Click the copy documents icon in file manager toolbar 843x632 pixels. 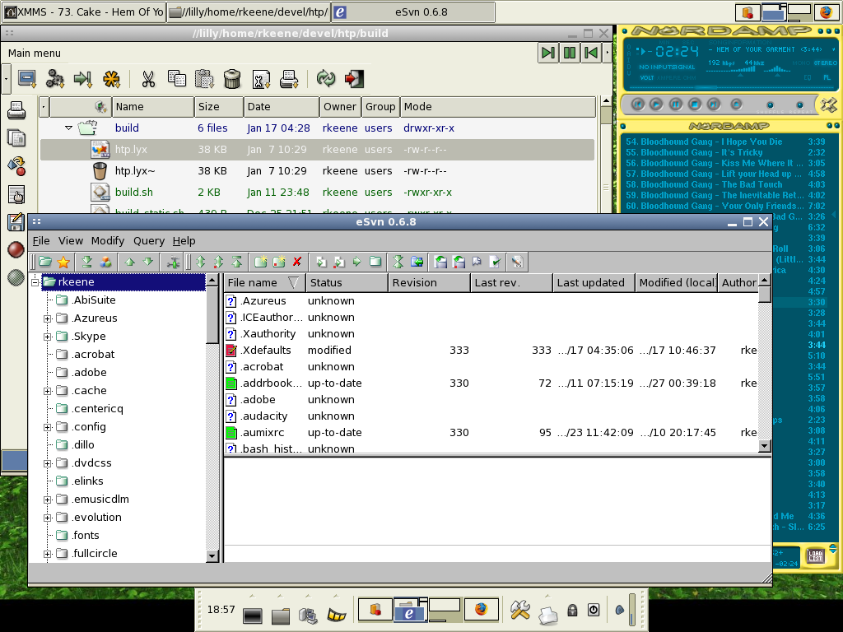pos(176,79)
